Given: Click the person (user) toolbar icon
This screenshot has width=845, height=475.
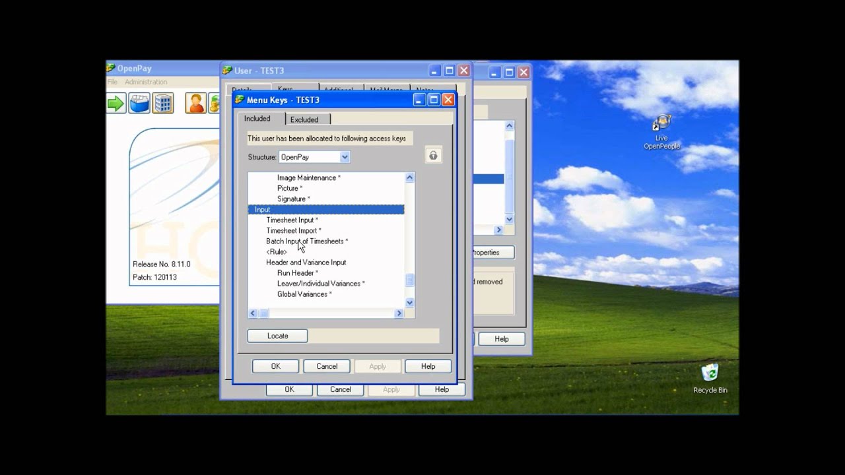Looking at the screenshot, I should 195,104.
